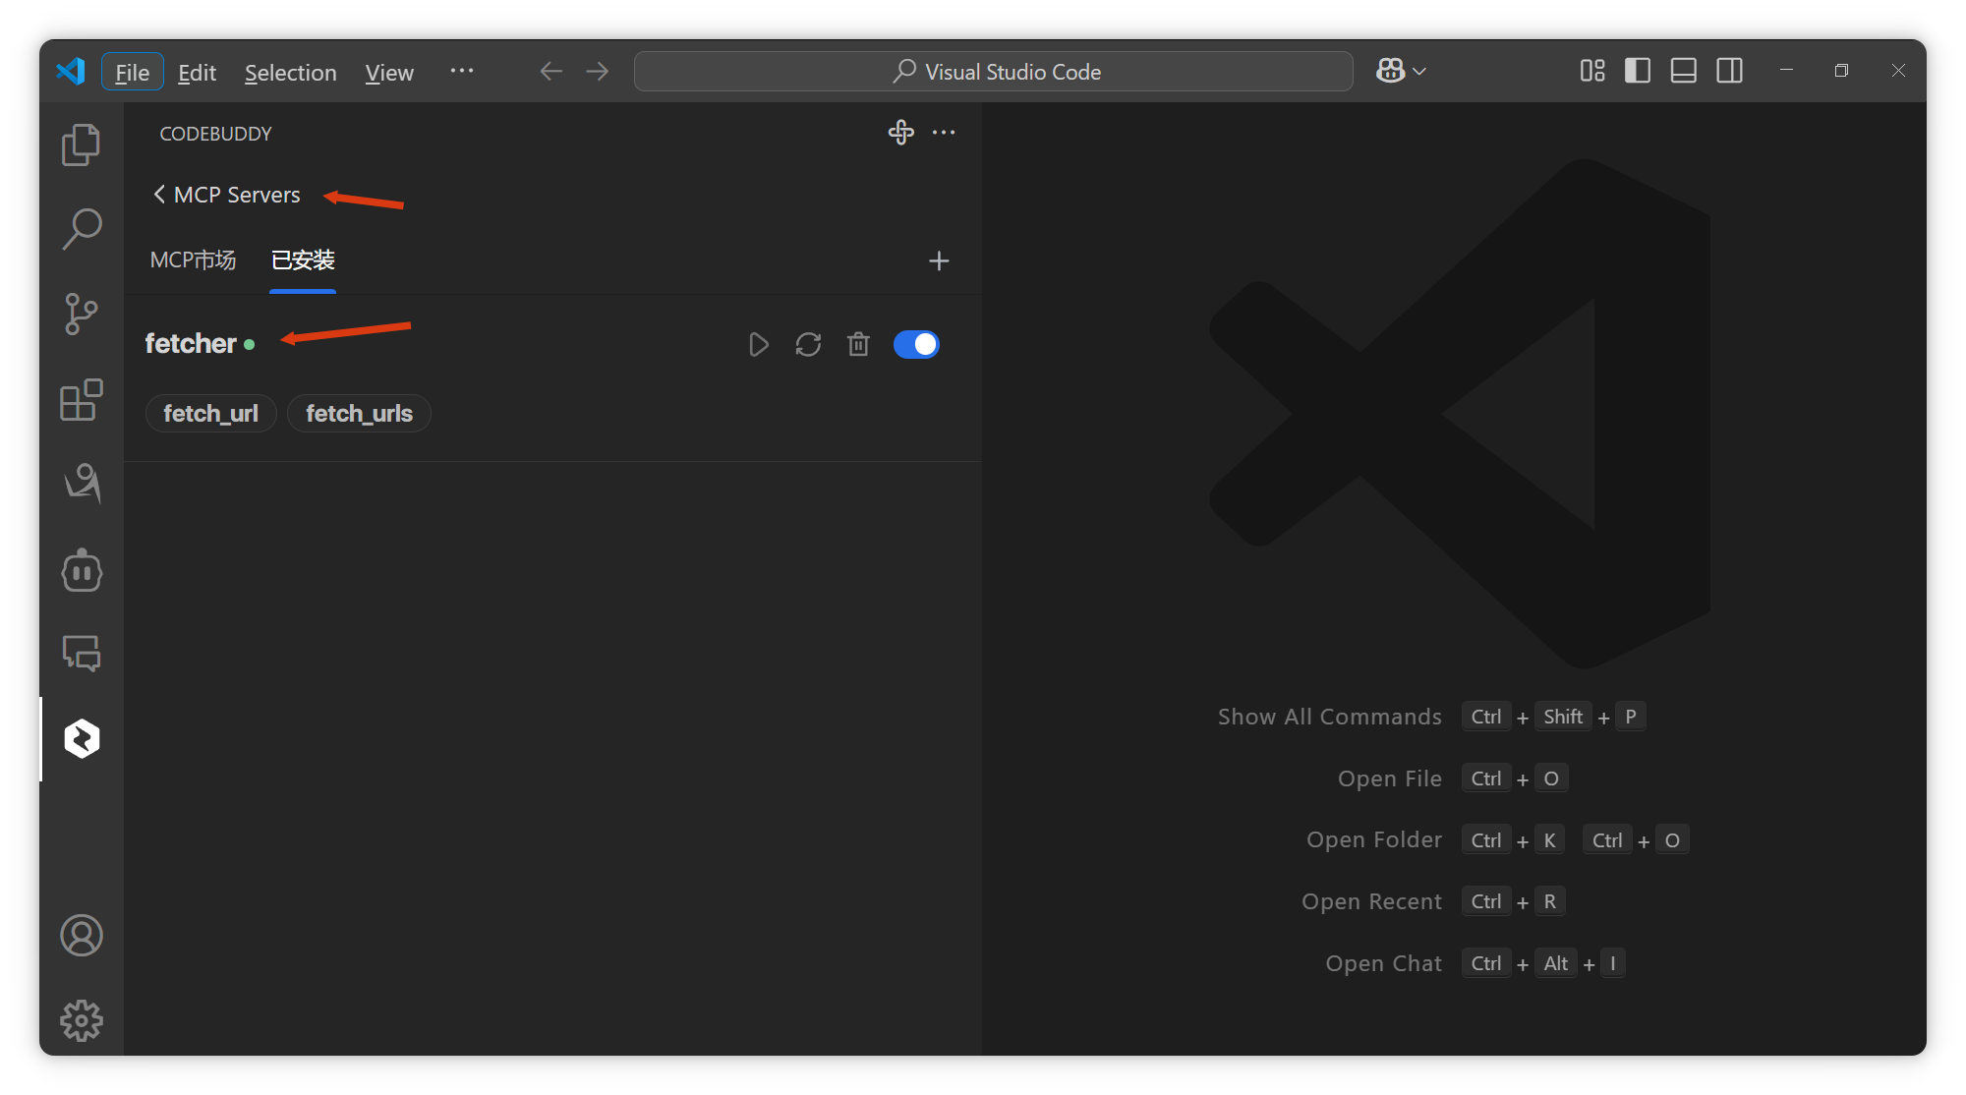Open the Search view

[82, 228]
